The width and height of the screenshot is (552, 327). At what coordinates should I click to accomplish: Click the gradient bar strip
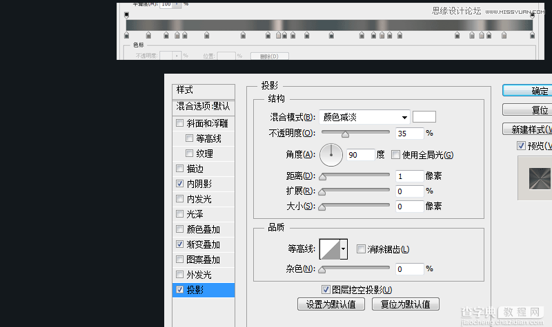[x=329, y=24]
